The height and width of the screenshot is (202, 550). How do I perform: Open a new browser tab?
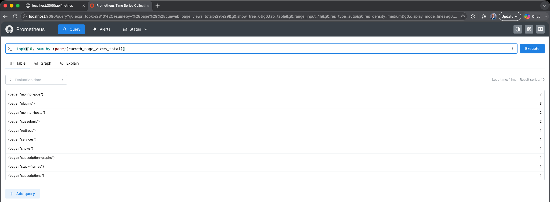tap(158, 5)
